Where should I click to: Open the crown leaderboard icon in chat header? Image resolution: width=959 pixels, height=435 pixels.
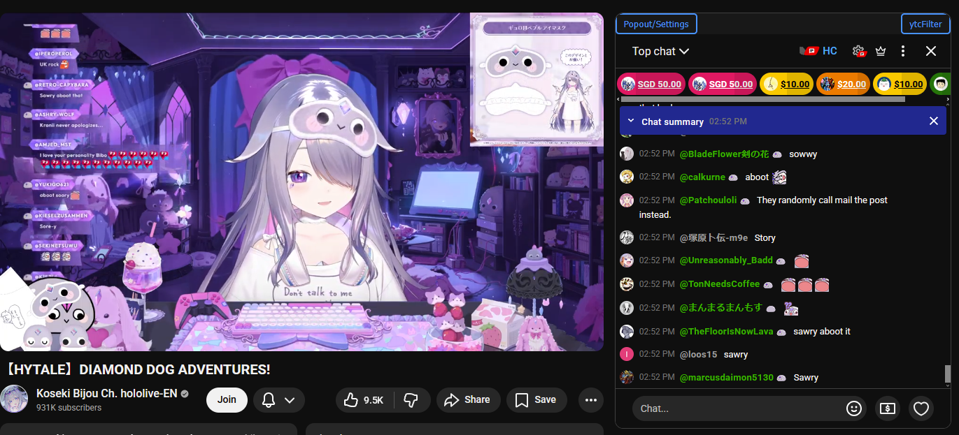pyautogui.click(x=881, y=51)
